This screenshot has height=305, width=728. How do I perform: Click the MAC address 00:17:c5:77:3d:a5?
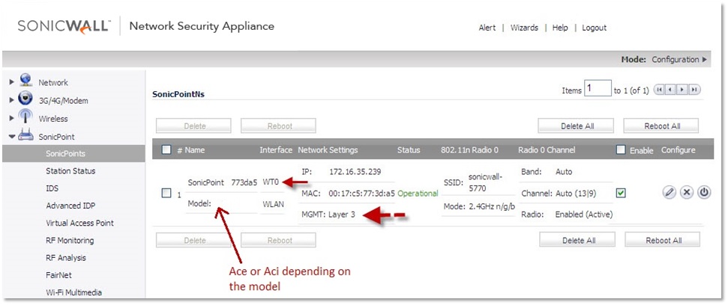361,193
